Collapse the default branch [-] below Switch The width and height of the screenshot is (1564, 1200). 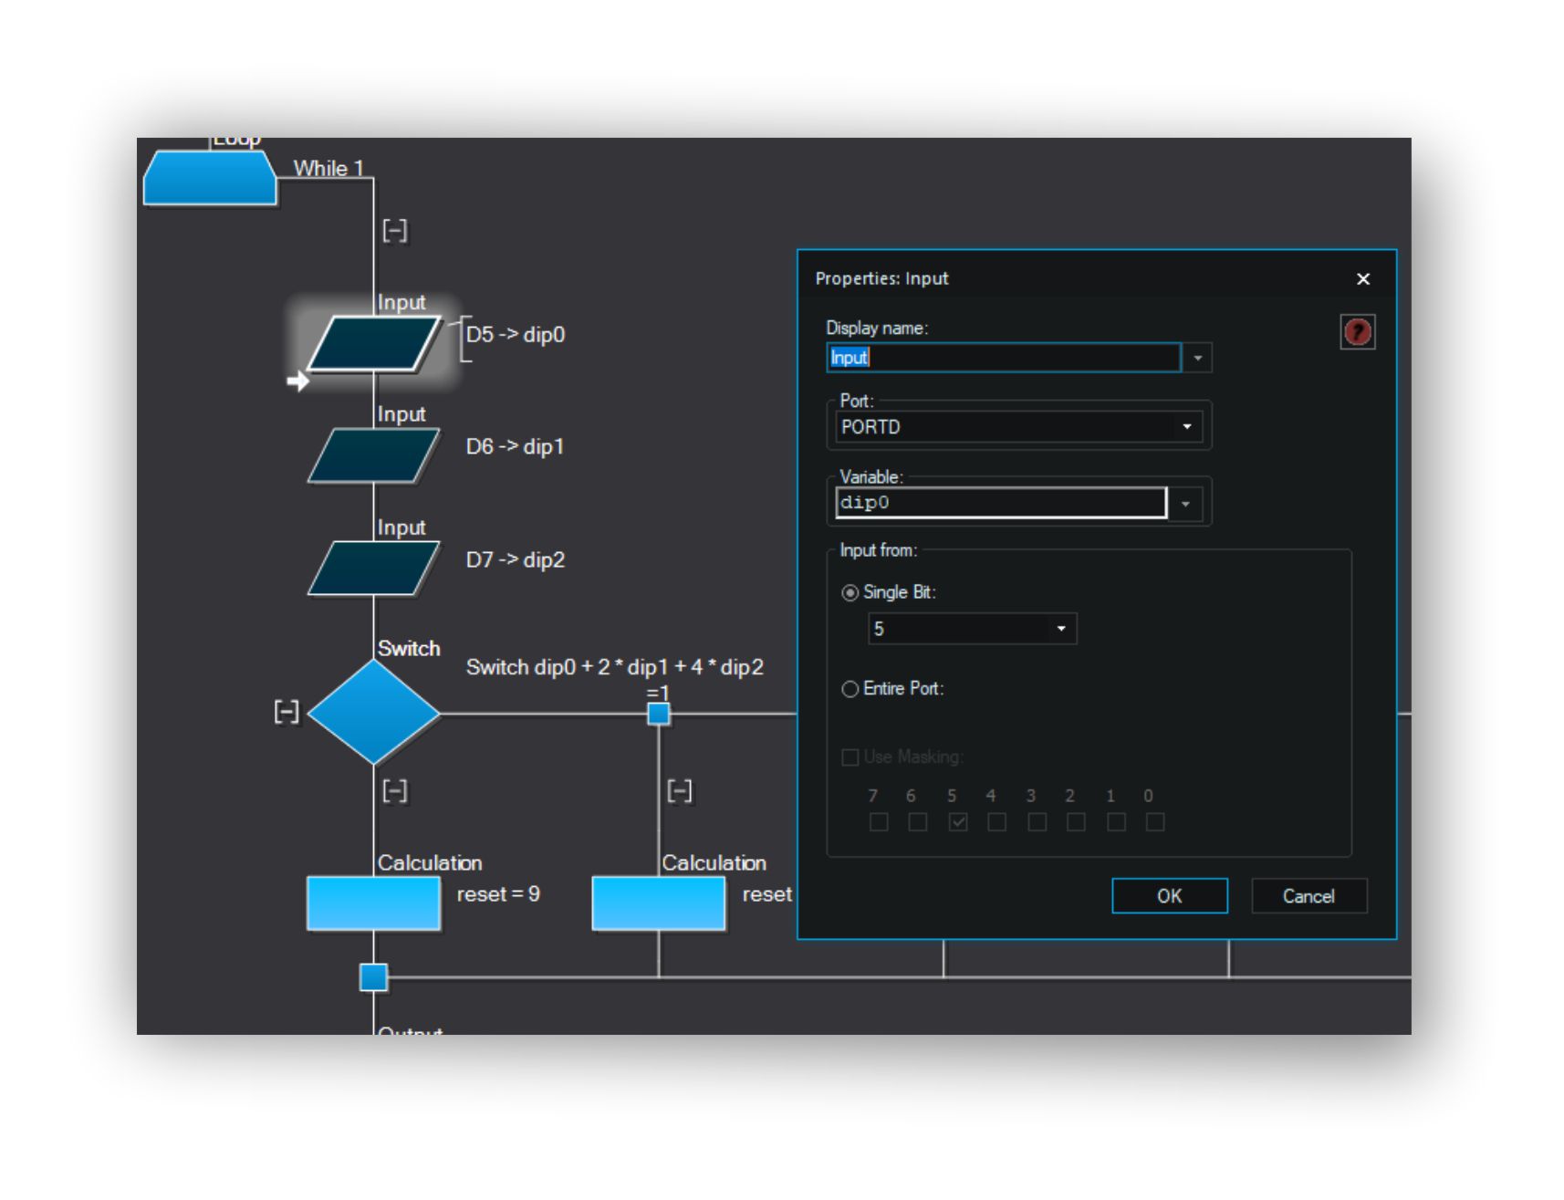(x=394, y=790)
